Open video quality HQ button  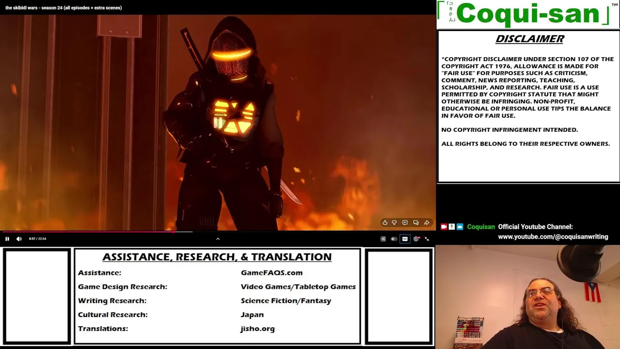click(383, 238)
